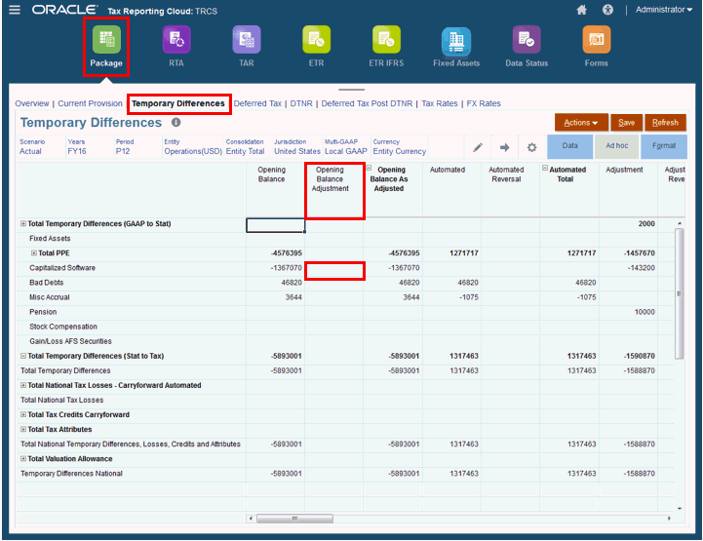Open the Forms card icon
The width and height of the screenshot is (703, 541).
click(597, 39)
